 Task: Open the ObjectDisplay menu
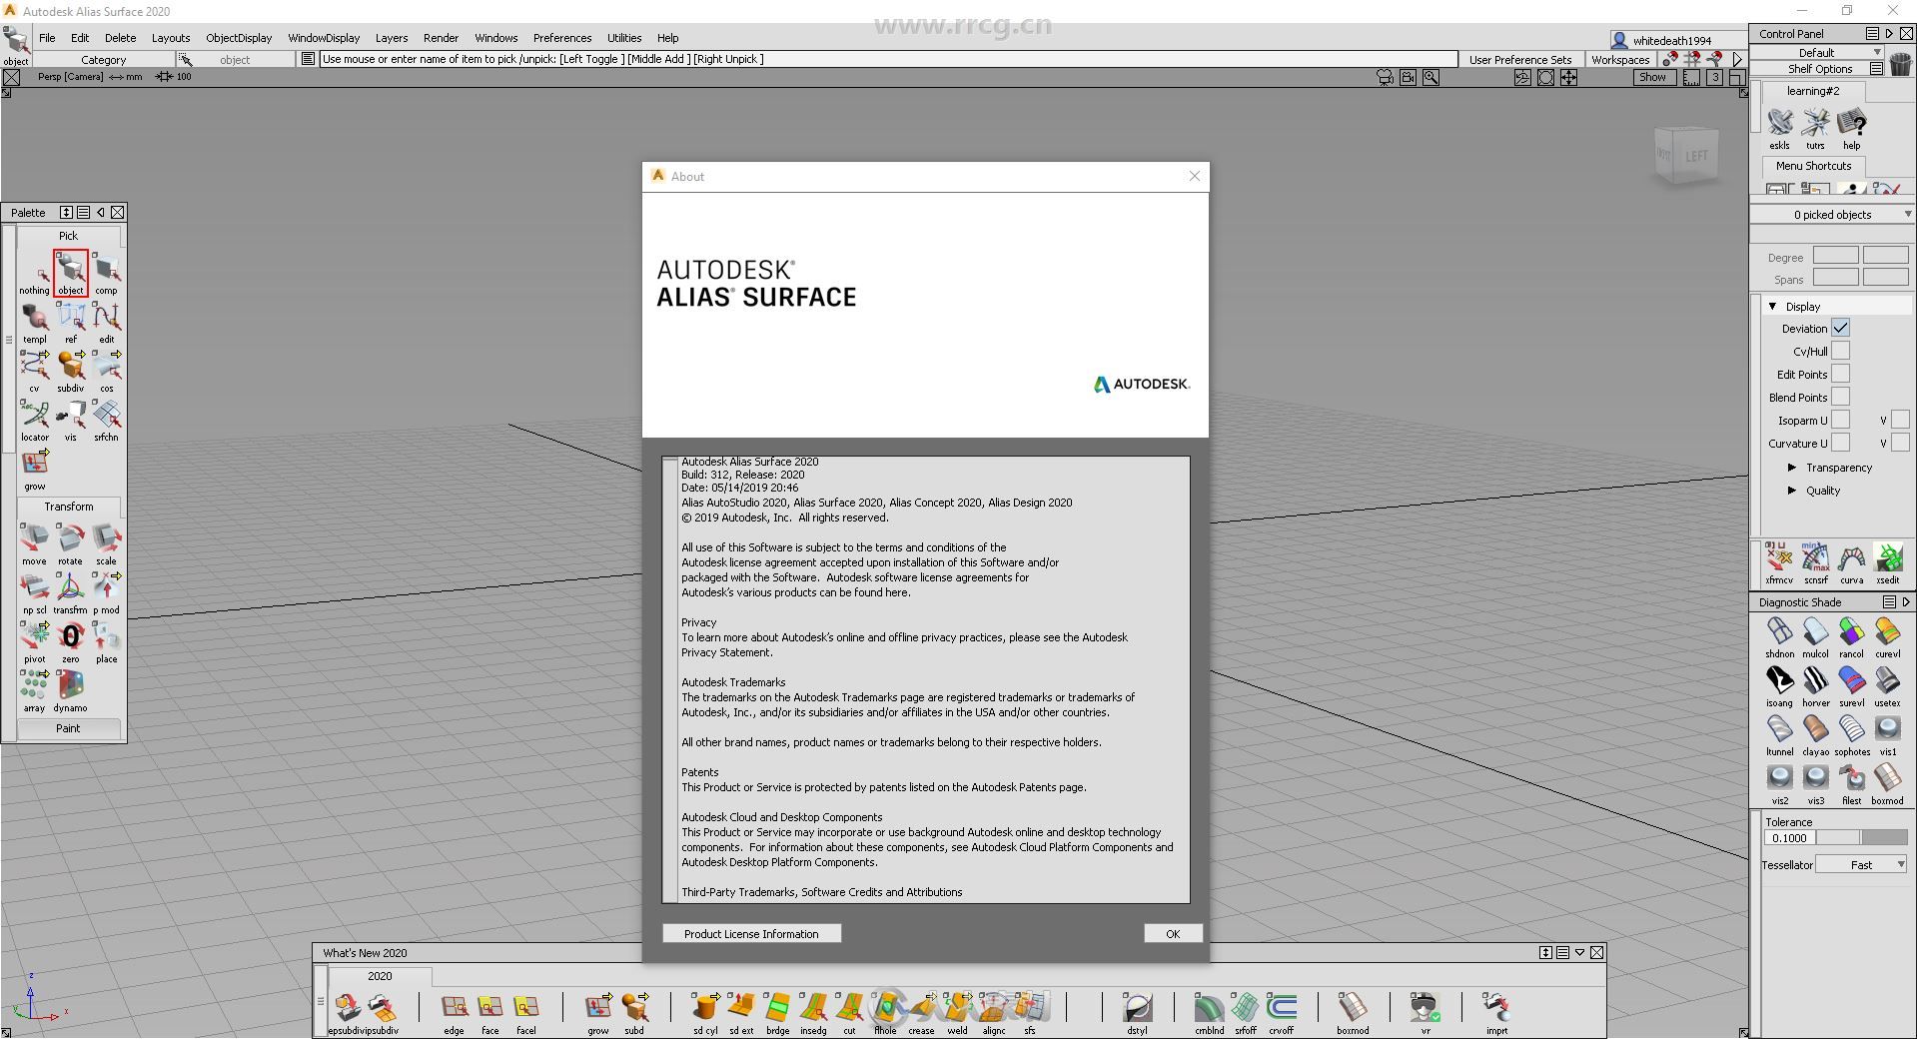click(239, 38)
